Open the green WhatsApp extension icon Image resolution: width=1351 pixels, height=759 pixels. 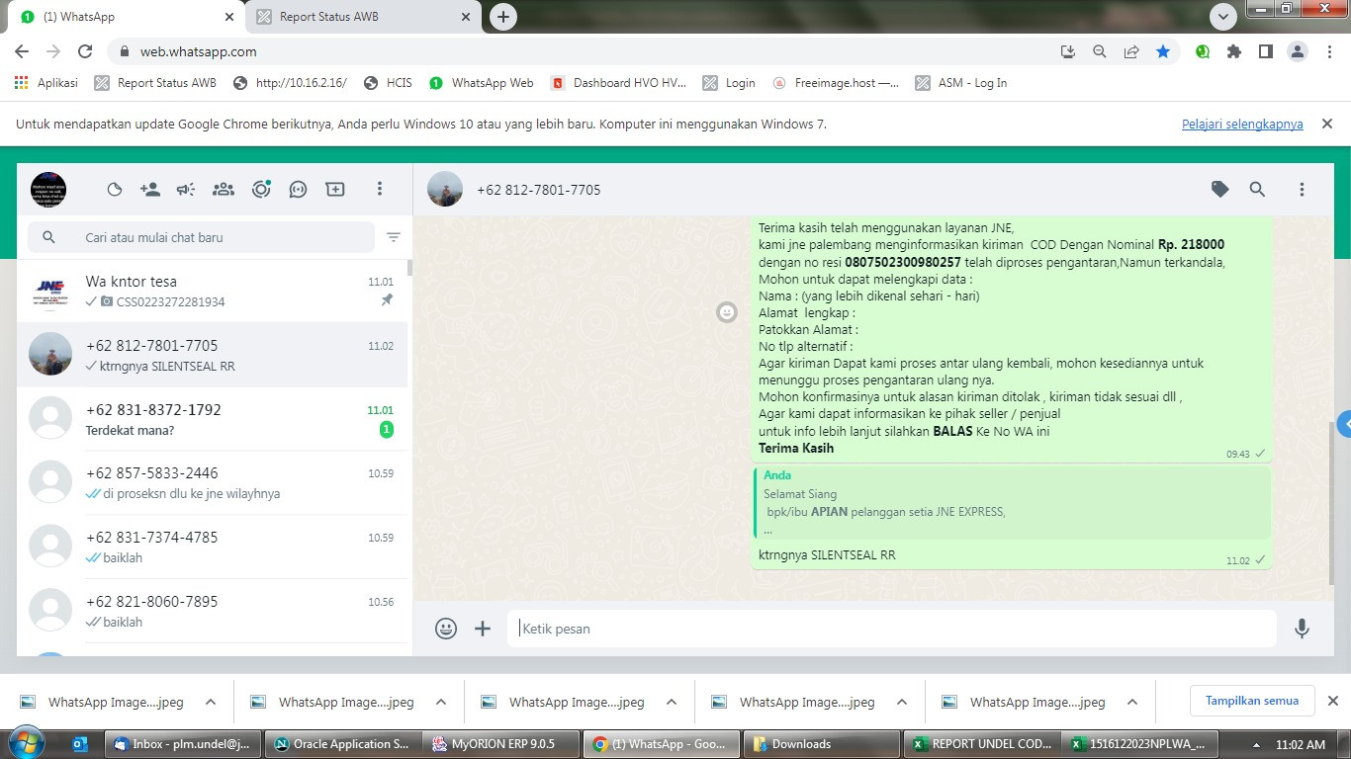(1203, 51)
